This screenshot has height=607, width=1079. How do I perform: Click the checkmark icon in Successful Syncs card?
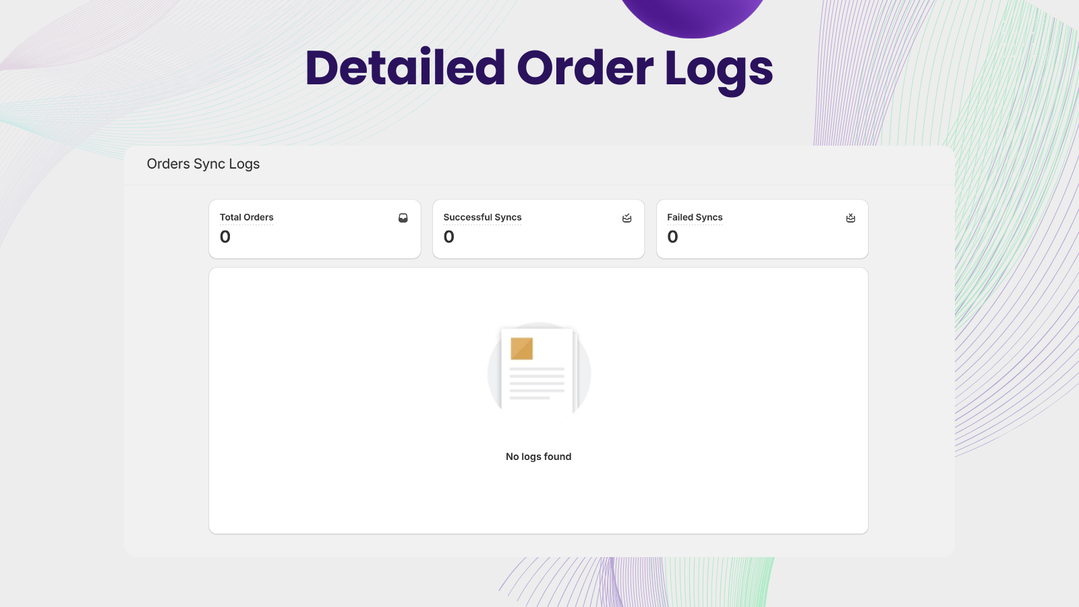pos(627,218)
